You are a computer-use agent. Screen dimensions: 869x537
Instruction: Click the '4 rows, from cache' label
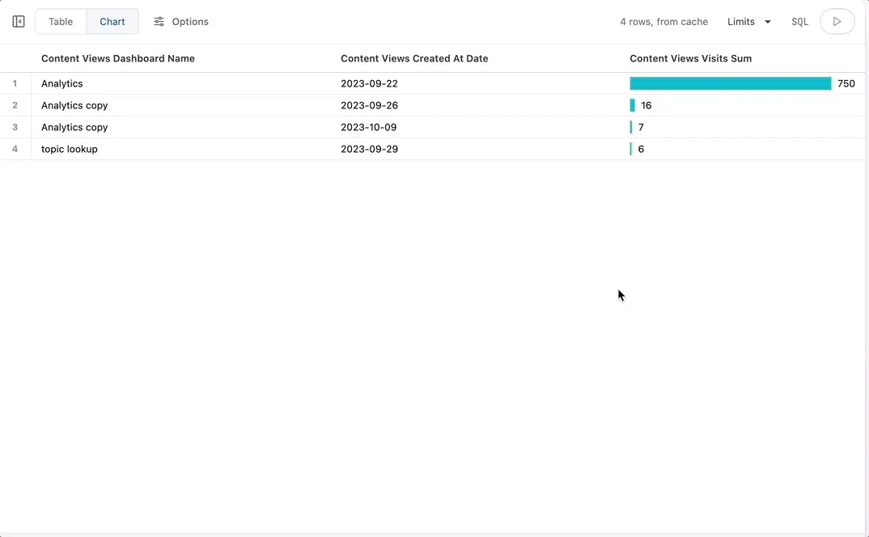(663, 22)
